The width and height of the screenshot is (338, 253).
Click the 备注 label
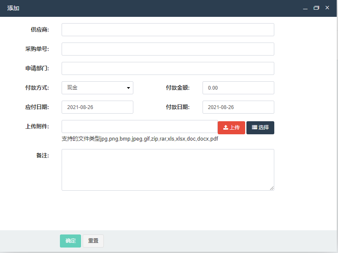(43, 155)
